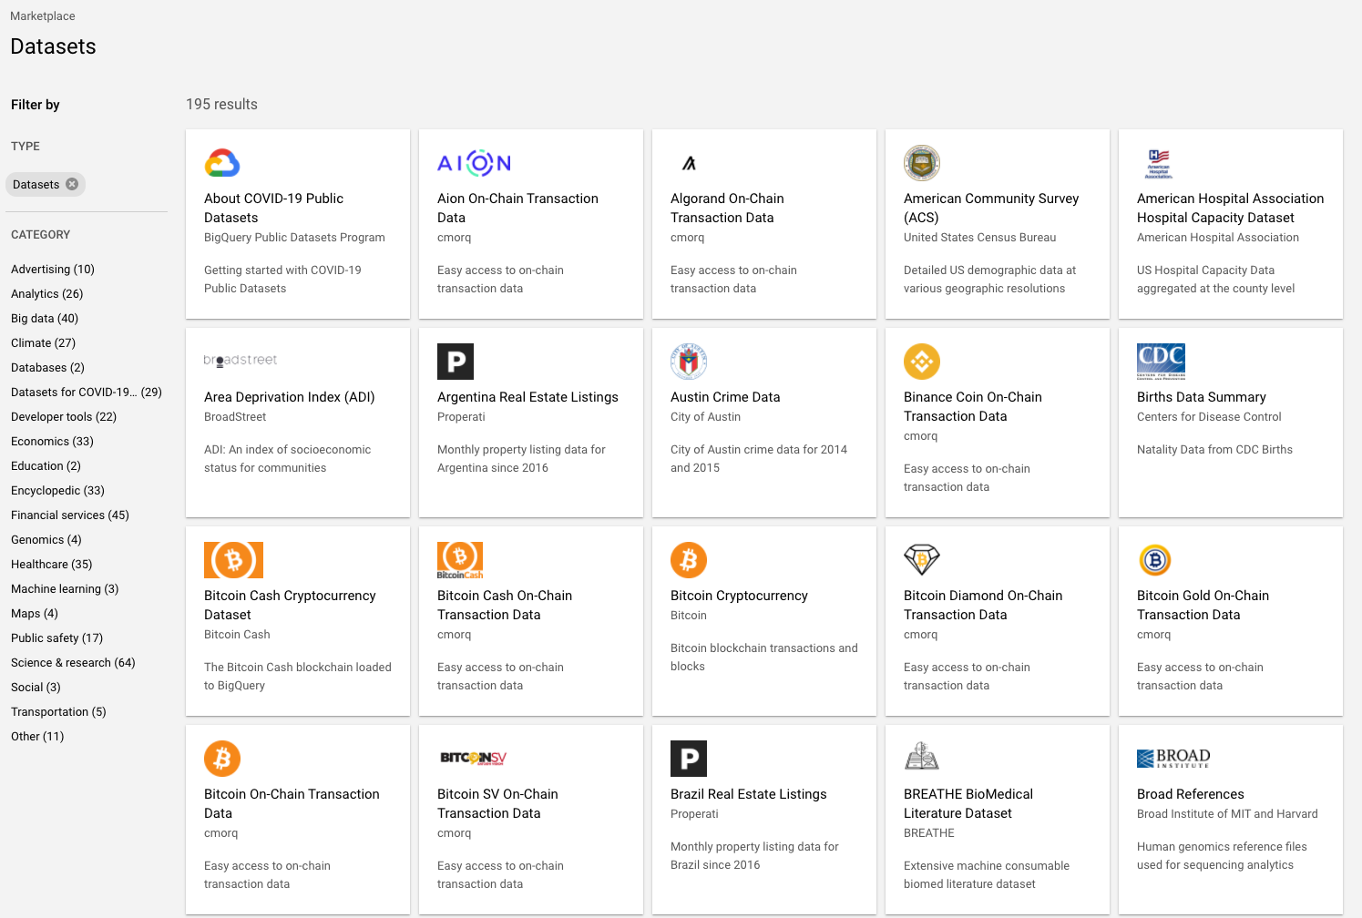Click the American Hospital Association logo
Image resolution: width=1362 pixels, height=918 pixels.
(1159, 163)
